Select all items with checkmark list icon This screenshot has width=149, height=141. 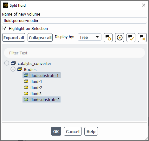pyautogui.click(x=131, y=38)
